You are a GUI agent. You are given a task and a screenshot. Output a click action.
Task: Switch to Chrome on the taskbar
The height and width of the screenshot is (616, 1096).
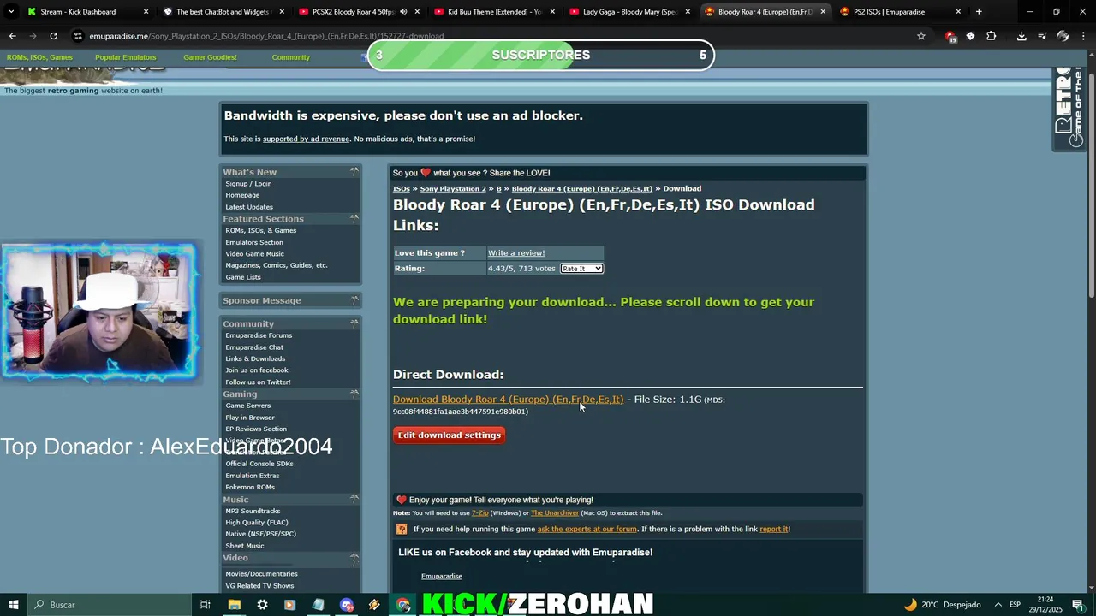(x=403, y=605)
